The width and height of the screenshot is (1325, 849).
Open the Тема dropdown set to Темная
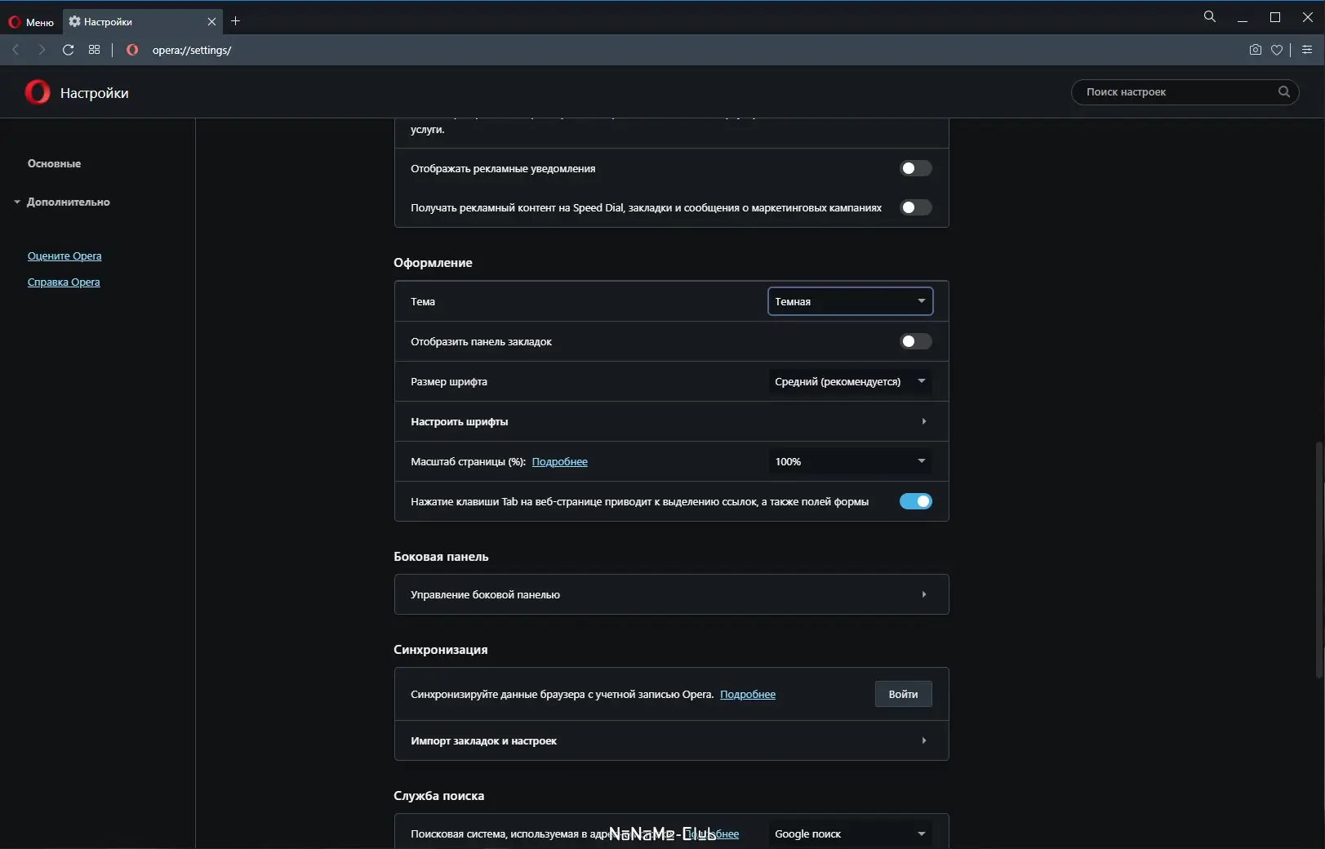850,301
